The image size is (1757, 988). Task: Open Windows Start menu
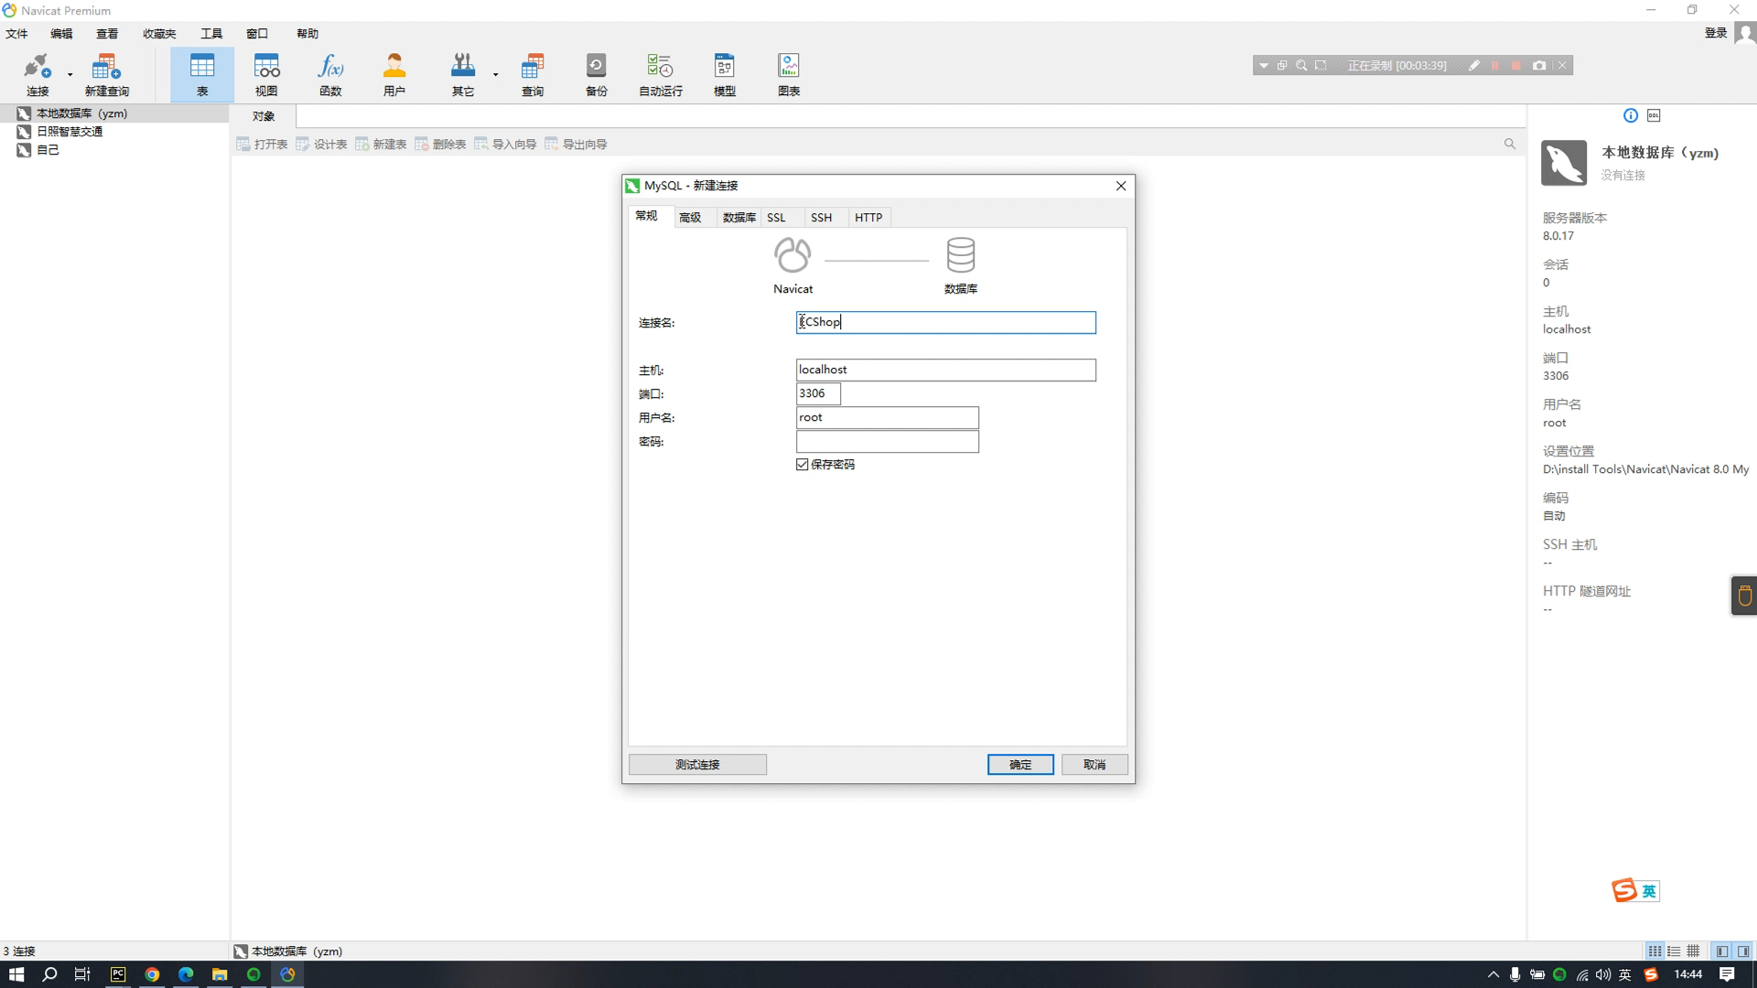pyautogui.click(x=16, y=974)
